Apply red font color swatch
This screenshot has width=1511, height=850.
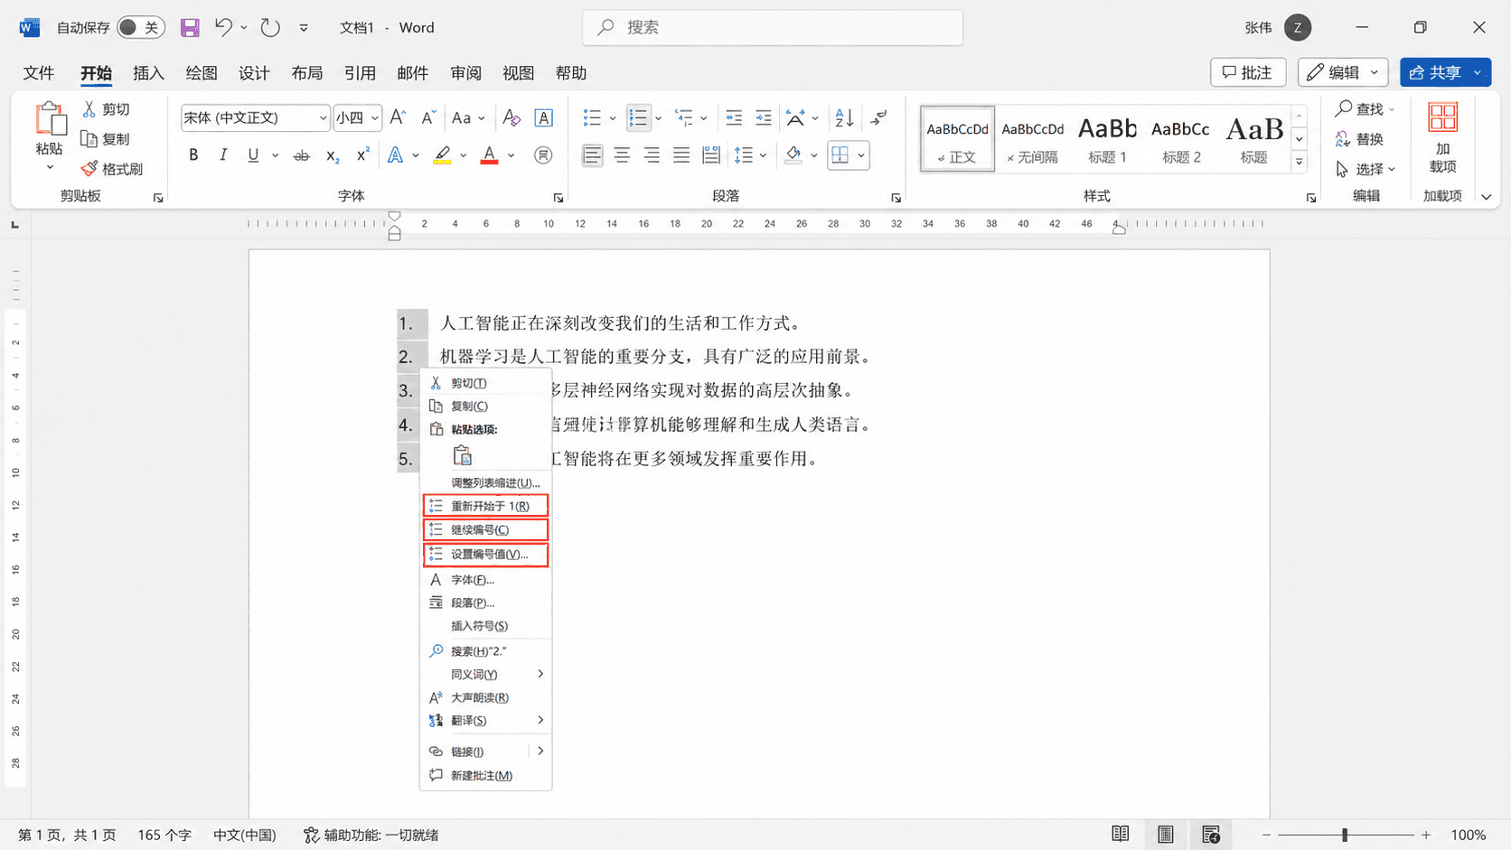click(490, 155)
